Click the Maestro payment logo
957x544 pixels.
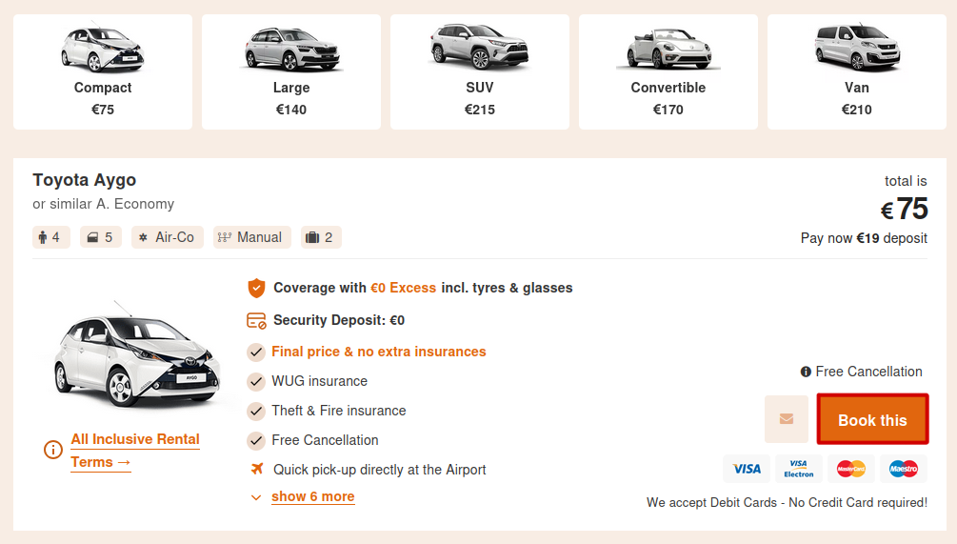[904, 468]
